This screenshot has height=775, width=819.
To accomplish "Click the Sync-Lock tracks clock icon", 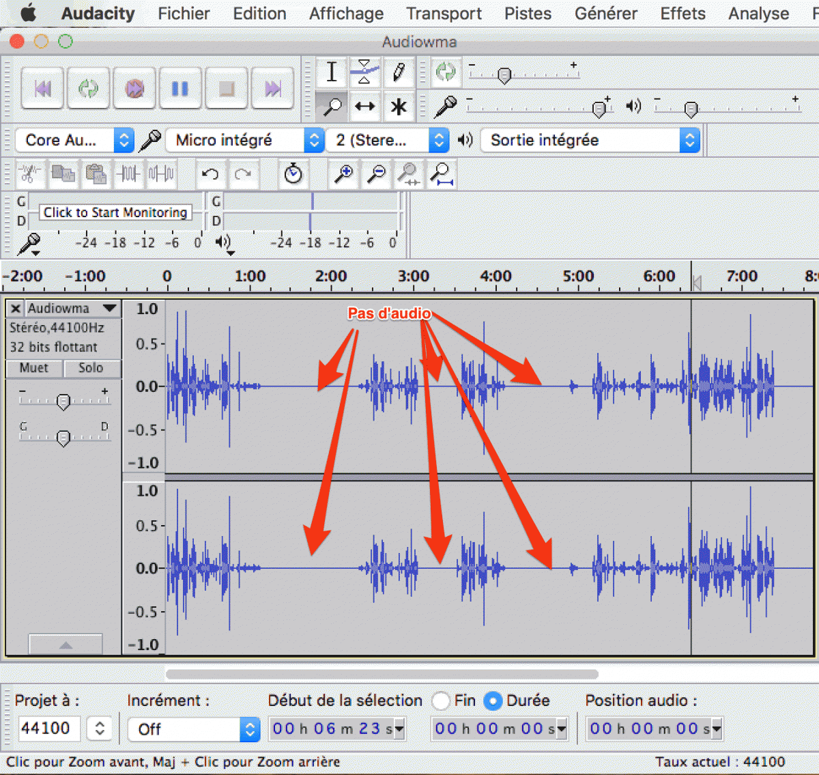I will 293,174.
